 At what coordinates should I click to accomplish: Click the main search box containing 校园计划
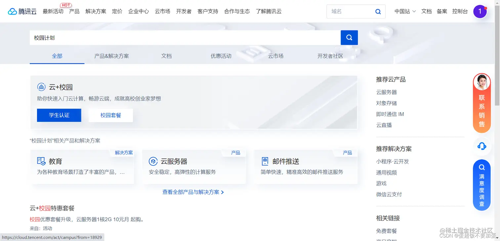185,38
